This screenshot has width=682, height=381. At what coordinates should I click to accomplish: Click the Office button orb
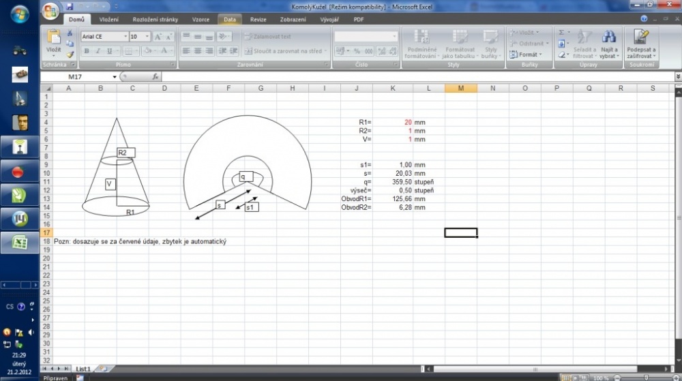51,11
